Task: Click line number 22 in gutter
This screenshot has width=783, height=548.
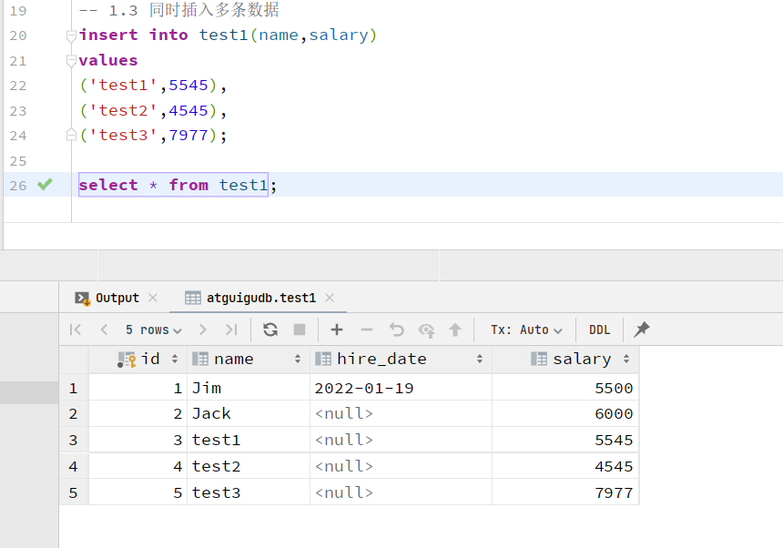Action: click(18, 86)
